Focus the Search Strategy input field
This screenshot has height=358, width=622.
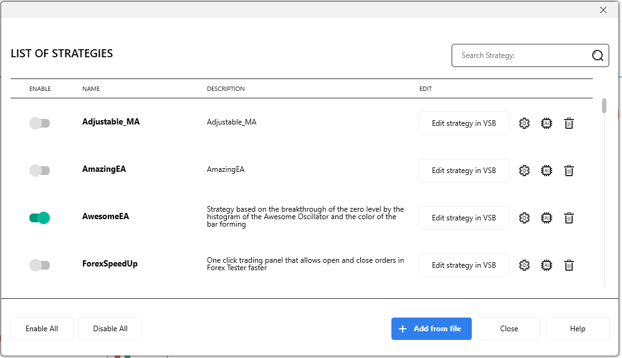[x=520, y=55]
